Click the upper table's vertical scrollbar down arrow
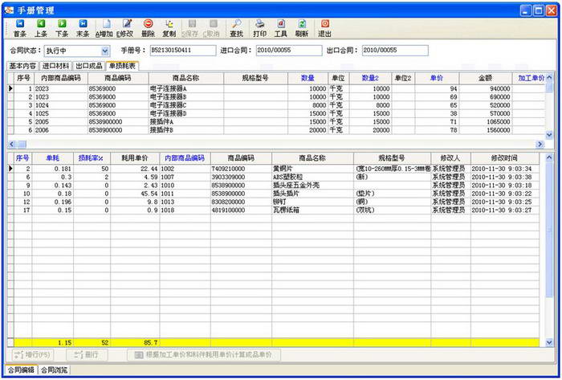 [x=549, y=134]
